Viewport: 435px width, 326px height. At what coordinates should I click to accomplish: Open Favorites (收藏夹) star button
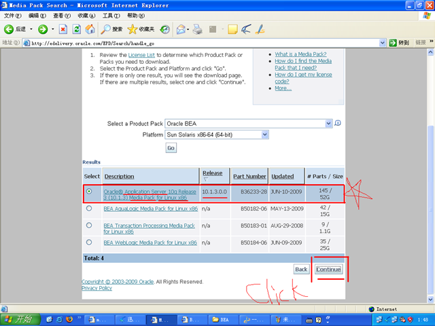(141, 29)
